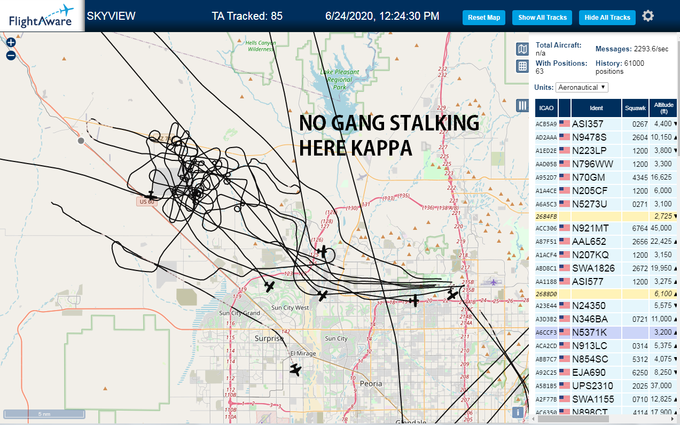Click the Lake Pleasant Regional Park label

coord(340,79)
